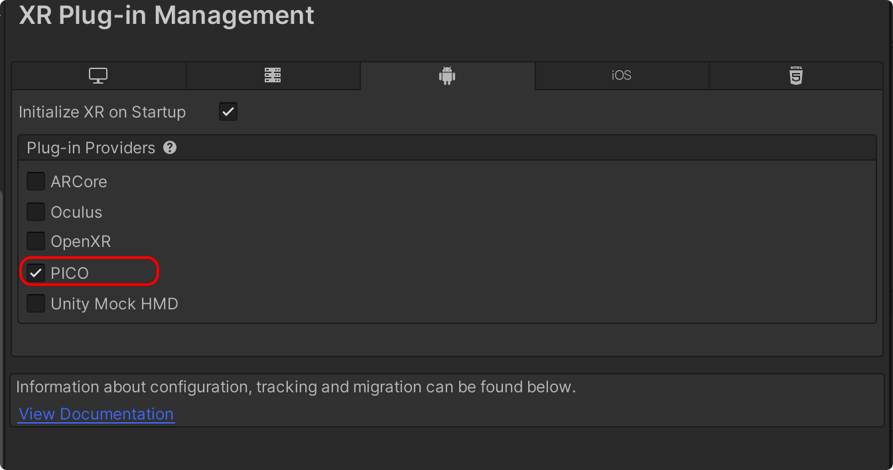Select the Android platform tab
893x470 pixels.
click(448, 76)
